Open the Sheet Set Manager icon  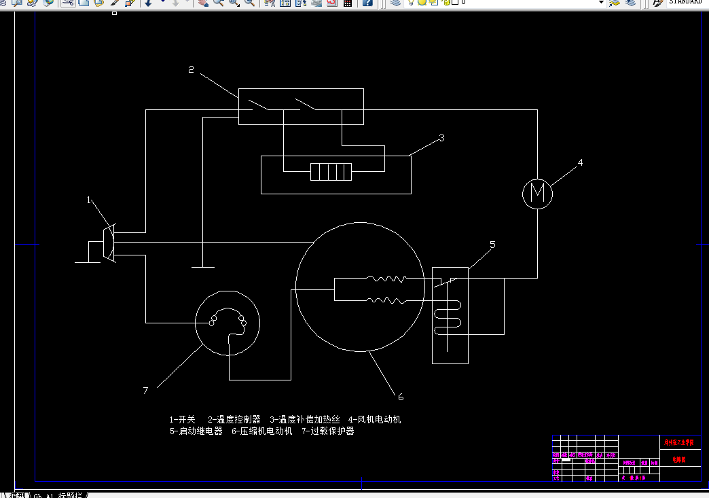point(316,2)
